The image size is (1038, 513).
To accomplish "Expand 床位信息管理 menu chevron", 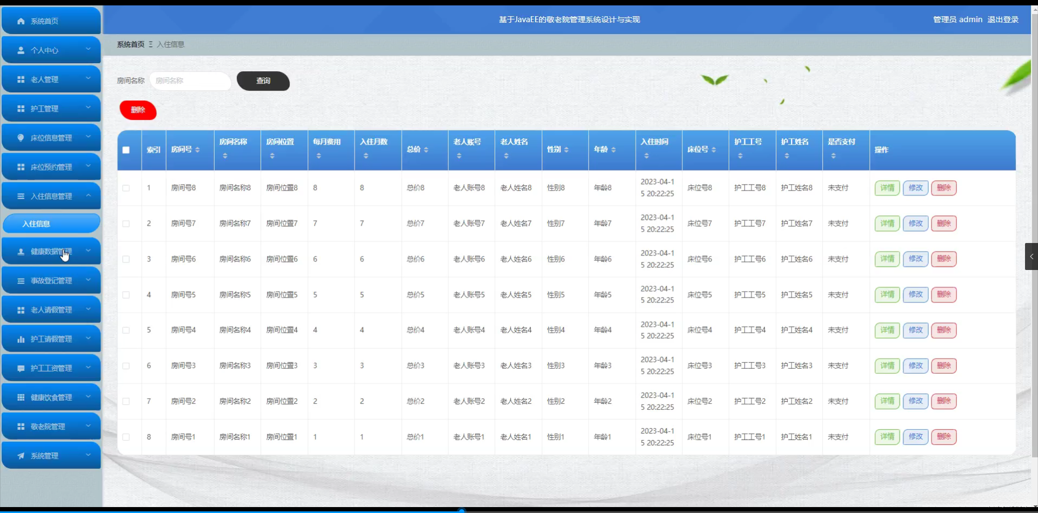I will click(x=88, y=137).
